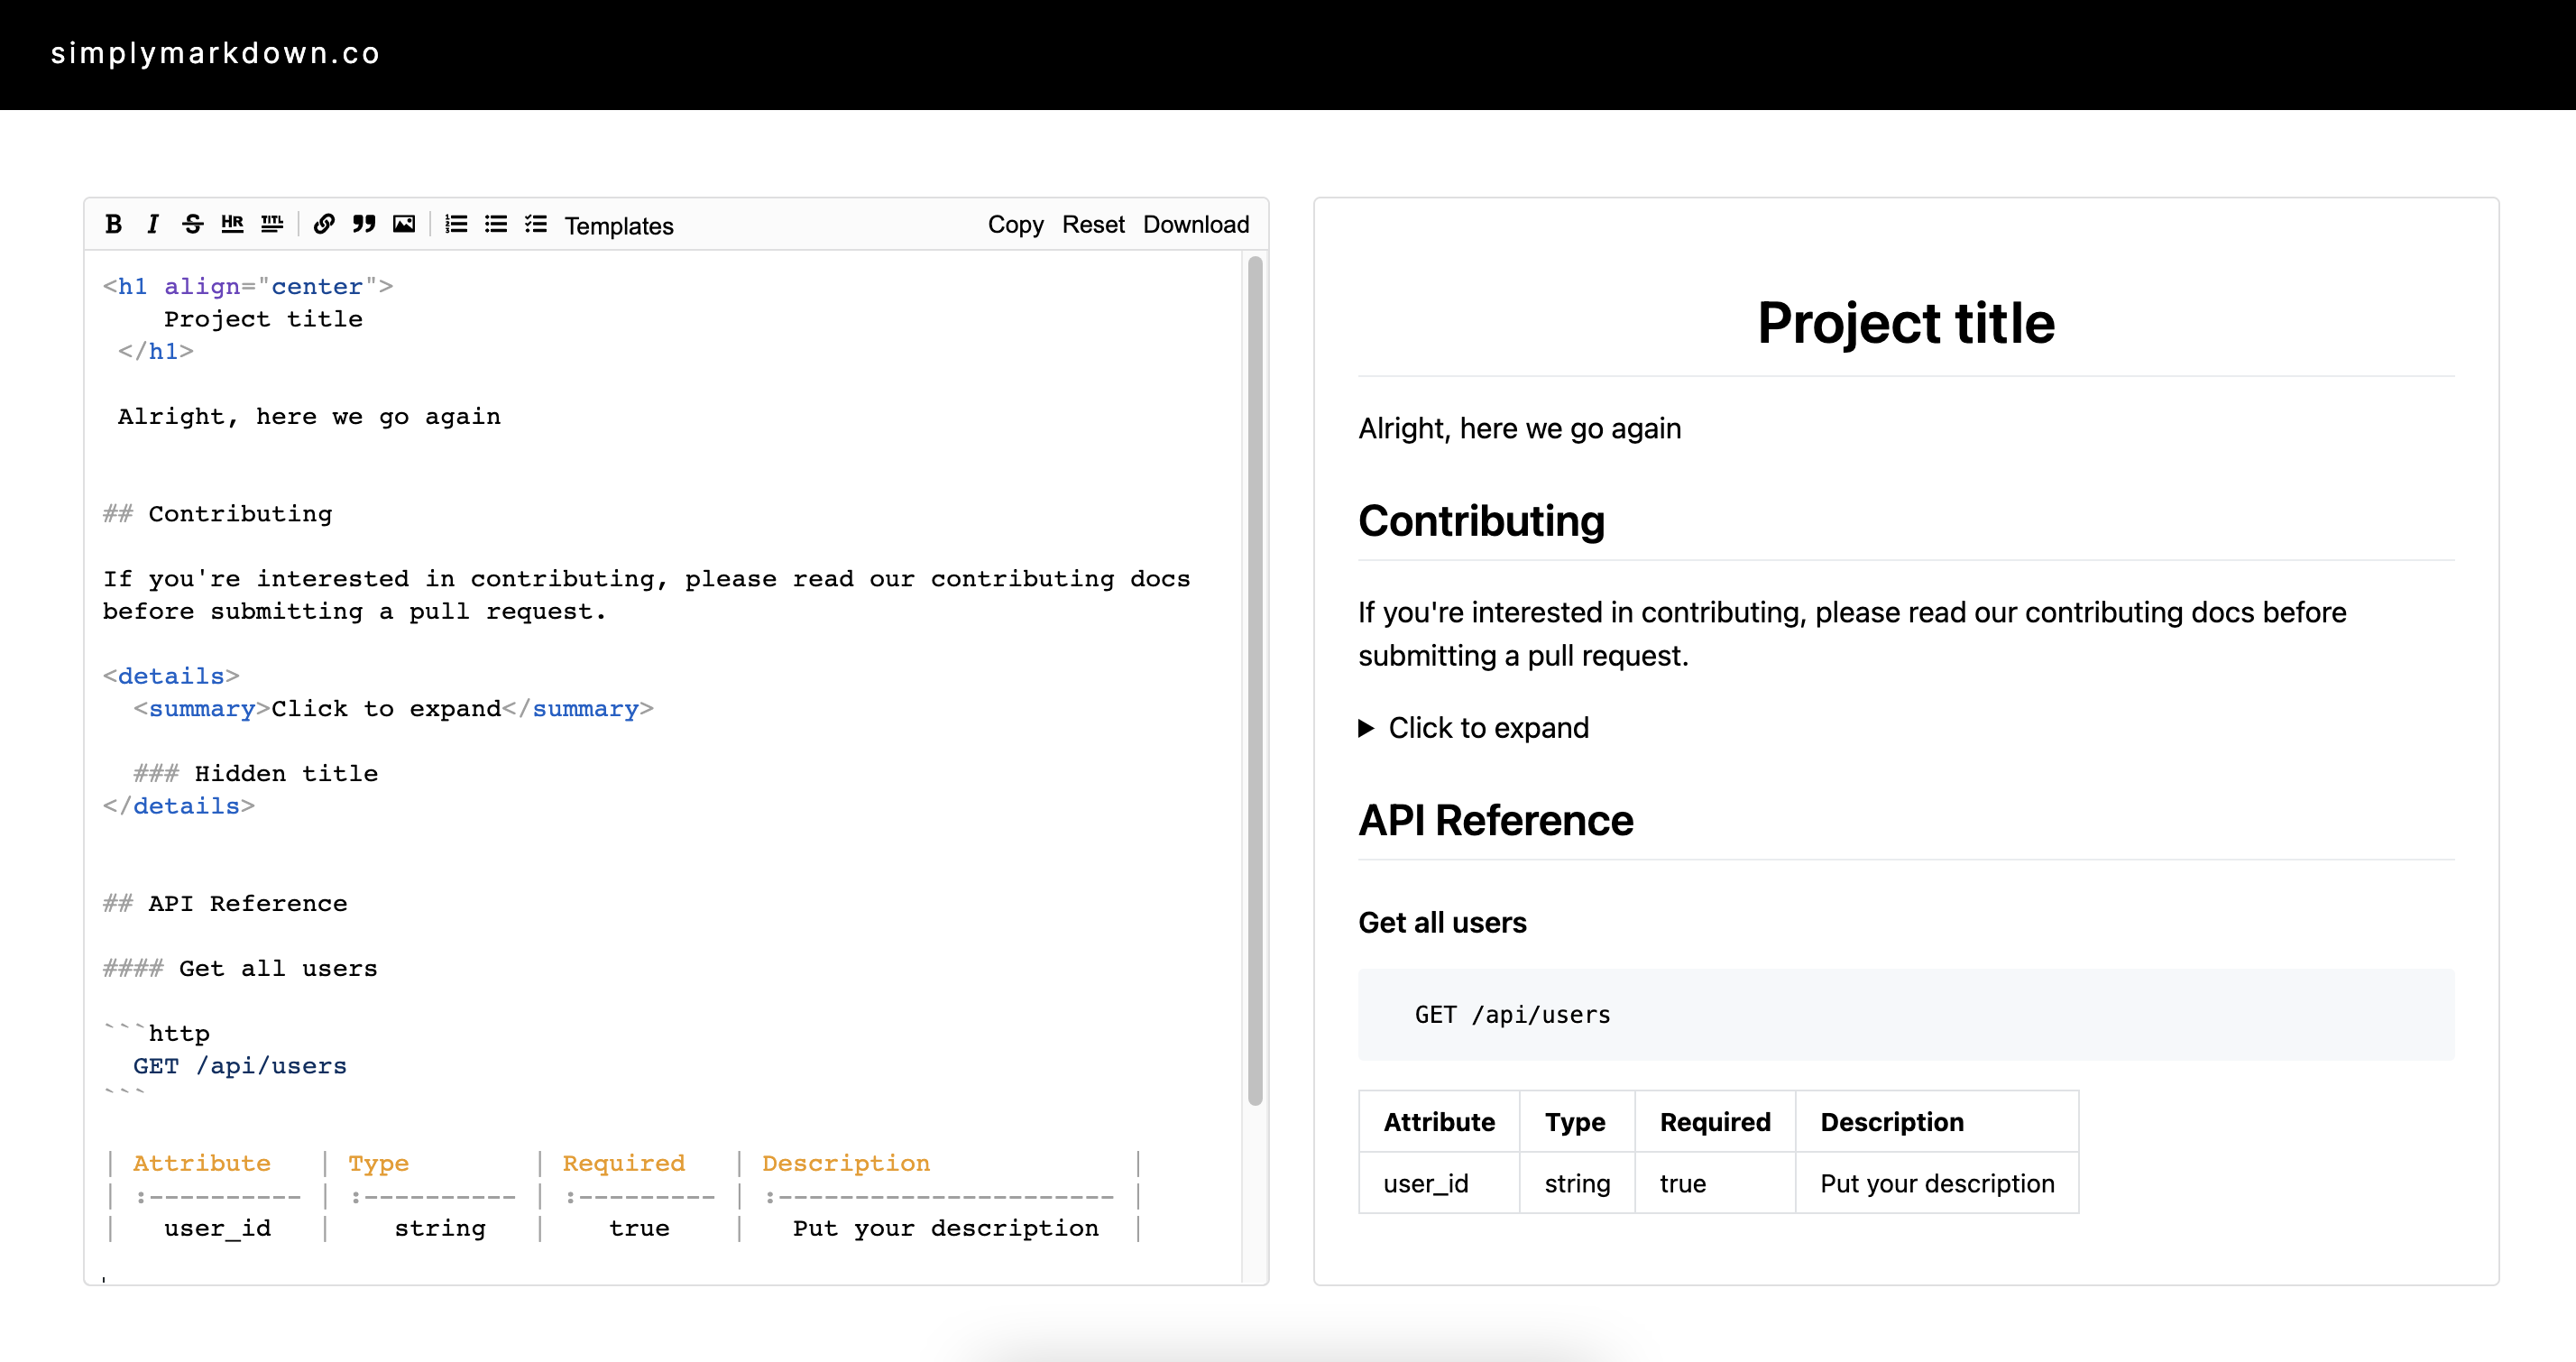This screenshot has width=2576, height=1362.
Task: Create a numbered list
Action: click(456, 224)
